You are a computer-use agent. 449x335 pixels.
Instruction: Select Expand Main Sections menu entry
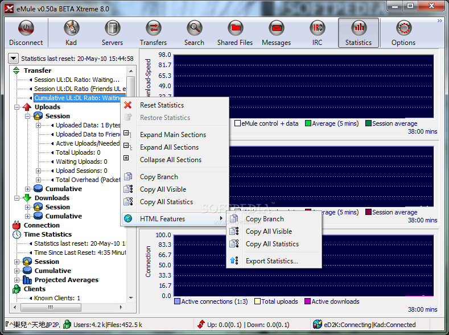175,134
